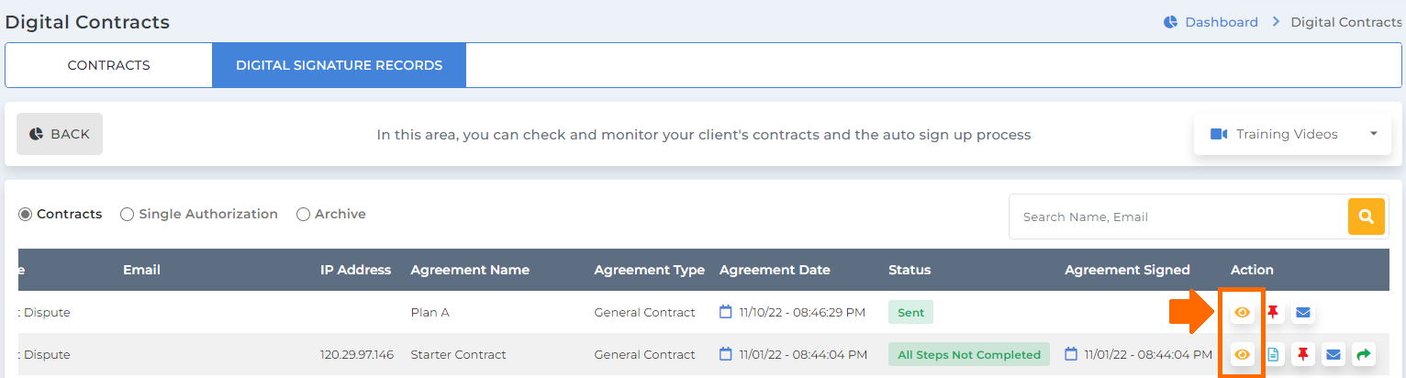Image resolution: width=1406 pixels, height=378 pixels.
Task: Click the orange search magnifier button
Action: (x=1366, y=217)
